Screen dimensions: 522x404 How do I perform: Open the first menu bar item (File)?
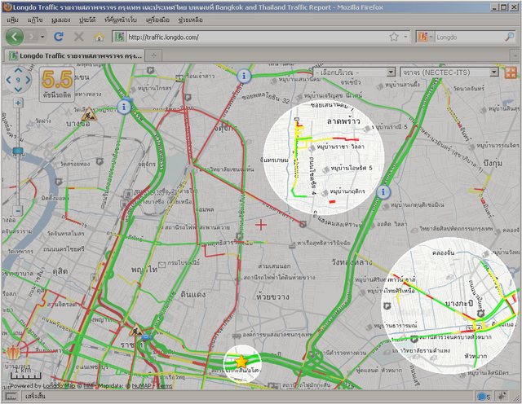click(x=12, y=20)
